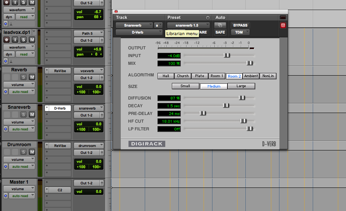Screen dimensions: 346x211
Task: Set reverb size to Small
Action: click(185, 86)
